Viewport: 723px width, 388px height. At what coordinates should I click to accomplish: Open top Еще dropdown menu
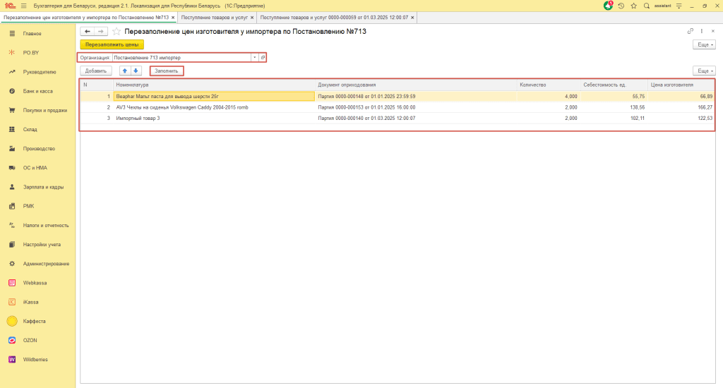point(704,44)
